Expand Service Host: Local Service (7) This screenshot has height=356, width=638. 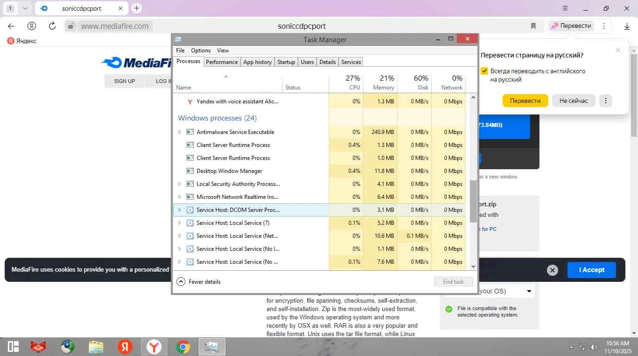click(x=179, y=223)
